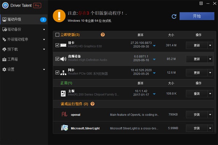
Task: Click the orange warning exclamation icon
Action: [59, 16]
